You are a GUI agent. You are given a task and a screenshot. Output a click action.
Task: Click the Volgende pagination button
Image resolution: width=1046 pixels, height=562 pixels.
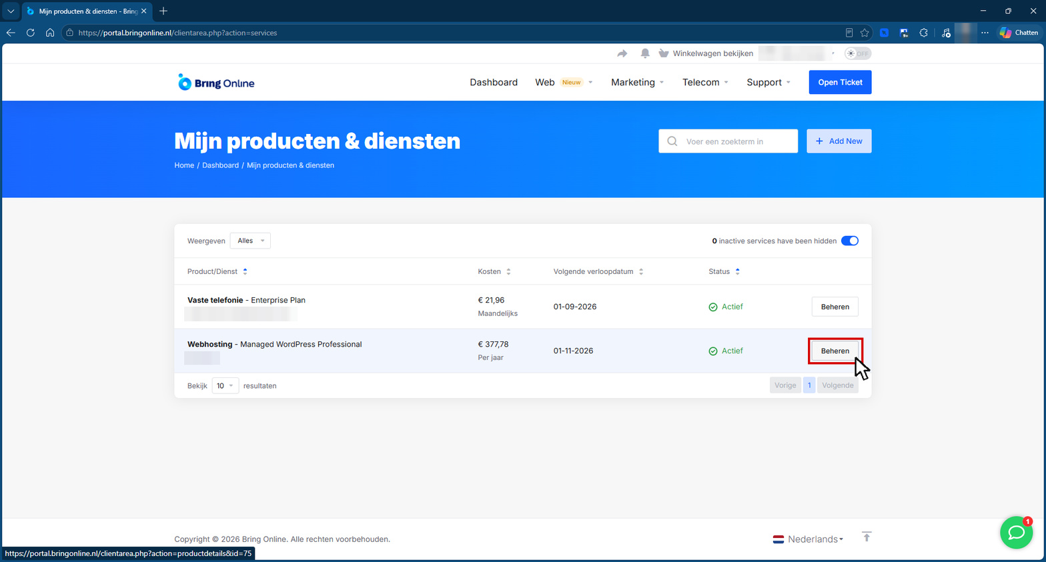[x=838, y=385]
